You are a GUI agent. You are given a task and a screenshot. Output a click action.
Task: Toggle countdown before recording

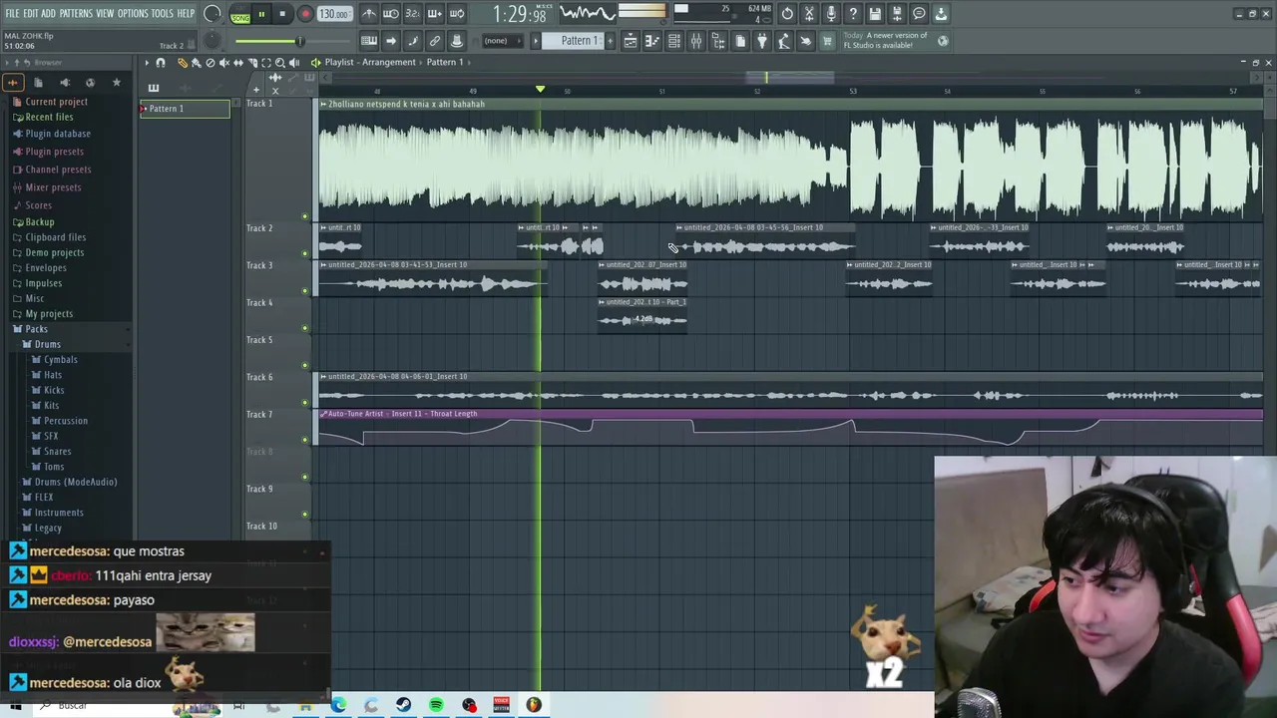(x=413, y=14)
